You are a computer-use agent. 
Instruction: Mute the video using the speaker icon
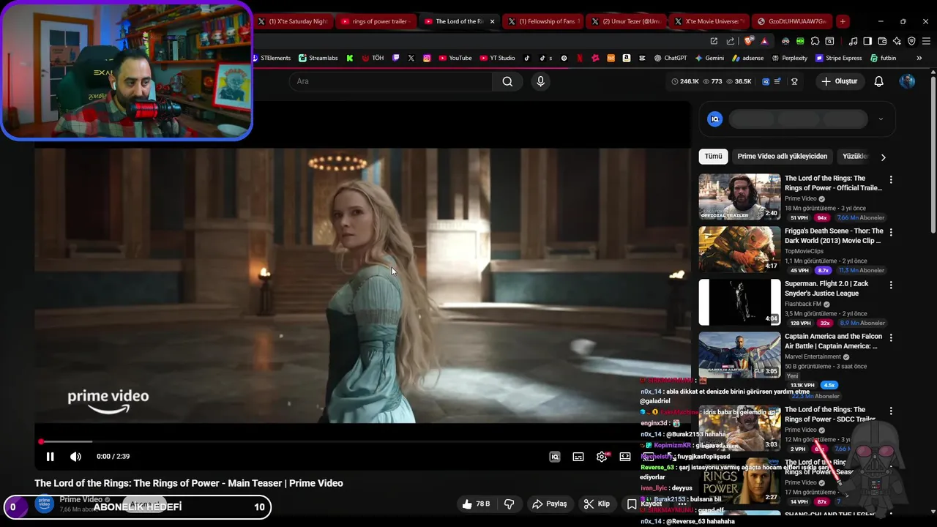click(x=75, y=457)
